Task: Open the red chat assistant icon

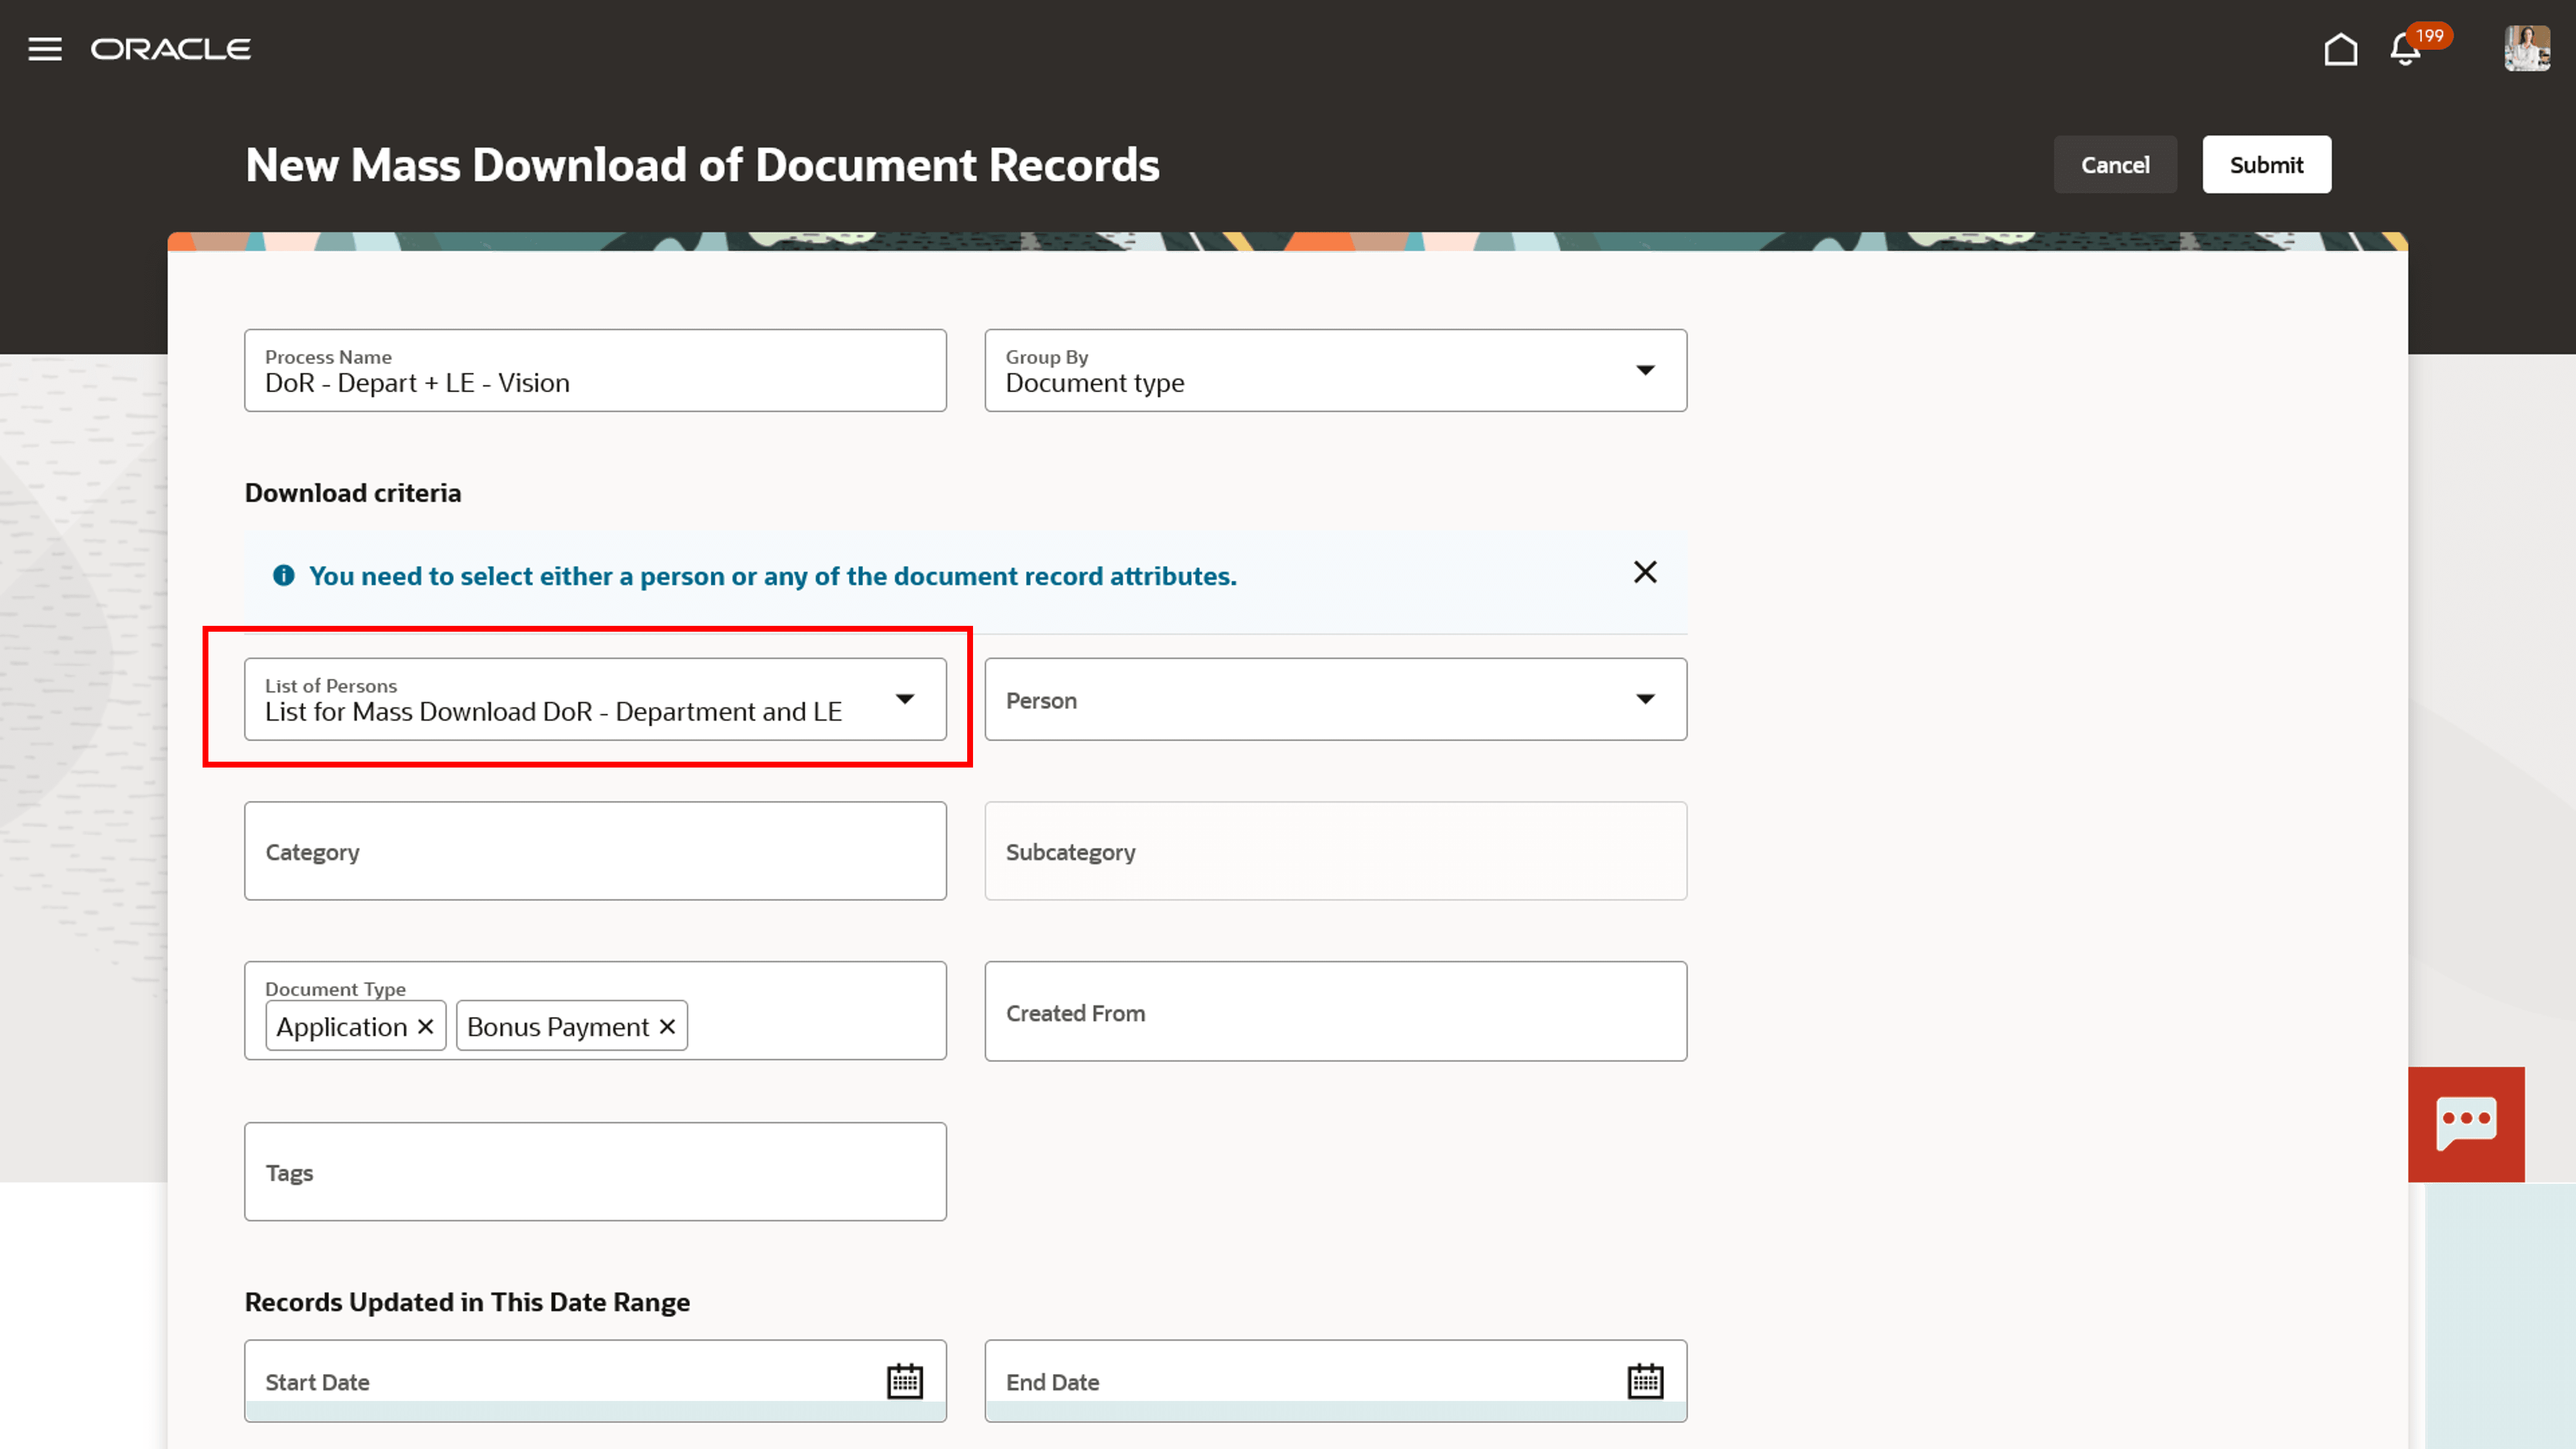Action: click(x=2466, y=1124)
